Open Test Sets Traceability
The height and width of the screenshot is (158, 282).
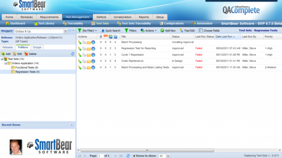(134, 23)
